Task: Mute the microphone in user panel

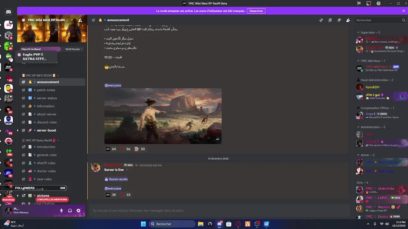Action: pos(61,211)
